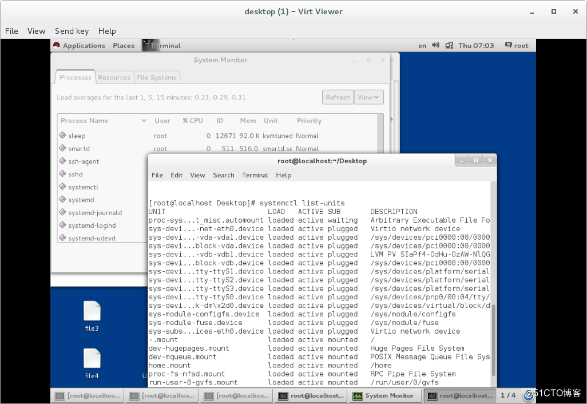Image resolution: width=587 pixels, height=404 pixels.
Task: Maximize the root@localhost terminal window
Action: 475,161
